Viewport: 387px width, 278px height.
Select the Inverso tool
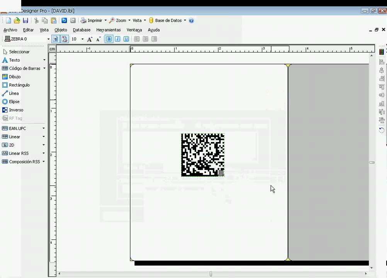click(13, 110)
